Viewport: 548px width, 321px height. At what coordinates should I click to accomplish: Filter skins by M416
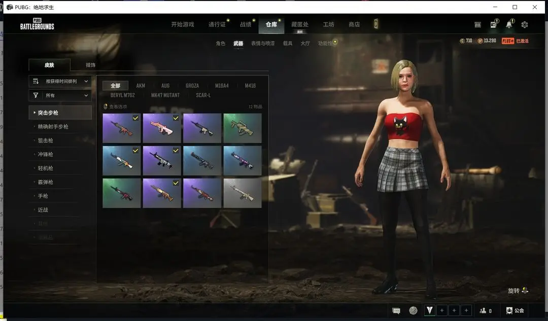(x=250, y=86)
